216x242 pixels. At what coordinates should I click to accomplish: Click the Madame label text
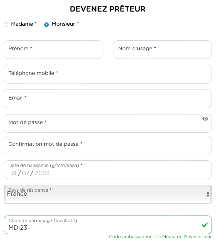click(x=22, y=24)
